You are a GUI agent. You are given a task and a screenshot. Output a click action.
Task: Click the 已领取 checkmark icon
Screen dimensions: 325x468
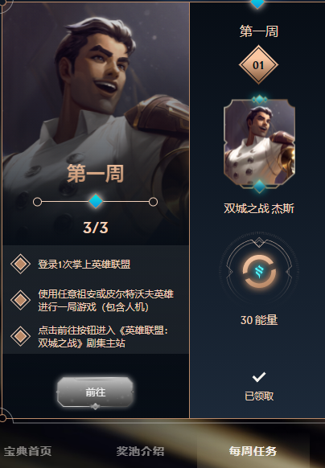point(259,377)
